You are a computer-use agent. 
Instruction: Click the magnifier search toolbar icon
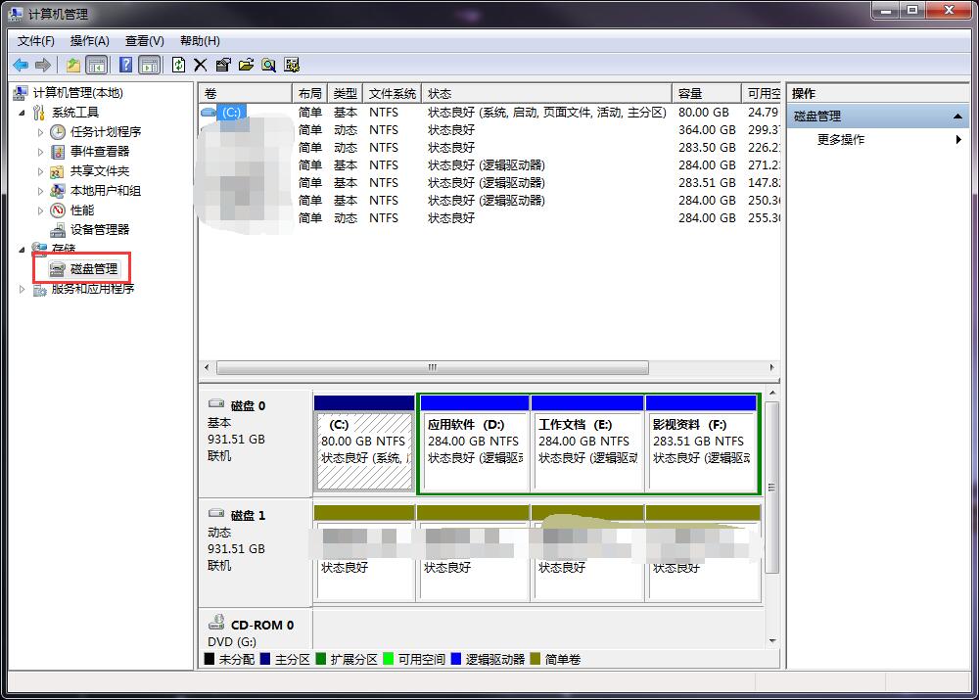pos(268,65)
